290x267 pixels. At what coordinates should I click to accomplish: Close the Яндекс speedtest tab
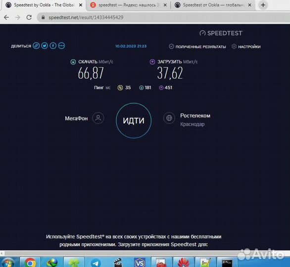(x=165, y=5)
